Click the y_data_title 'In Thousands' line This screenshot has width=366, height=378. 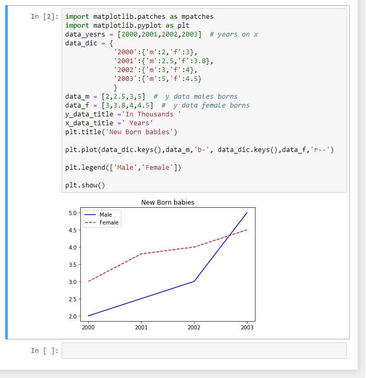(123, 114)
